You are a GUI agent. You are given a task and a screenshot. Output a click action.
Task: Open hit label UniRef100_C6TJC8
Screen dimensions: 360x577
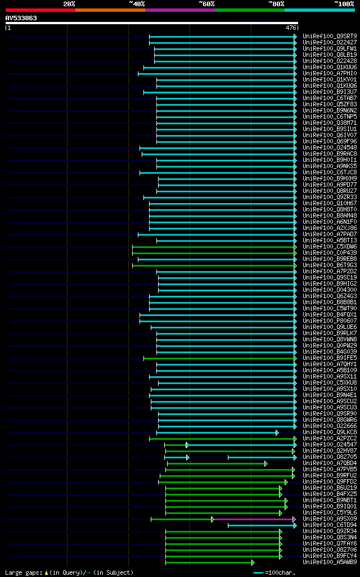click(330, 172)
